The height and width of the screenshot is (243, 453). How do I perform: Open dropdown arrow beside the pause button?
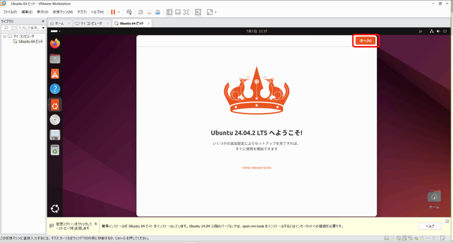119,12
